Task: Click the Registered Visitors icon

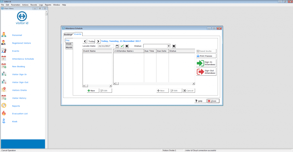Action: 4,43
